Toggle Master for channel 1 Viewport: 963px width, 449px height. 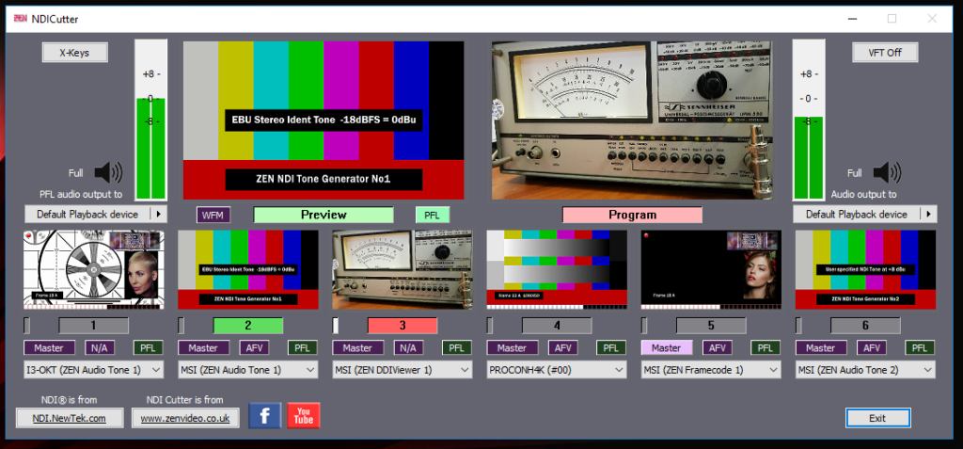point(49,347)
